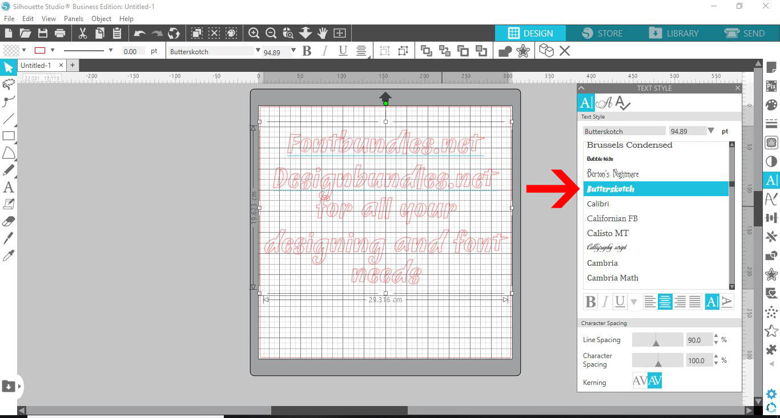The height and width of the screenshot is (418, 780).
Task: Turn kerning on with highlighted AV button
Action: tap(655, 381)
